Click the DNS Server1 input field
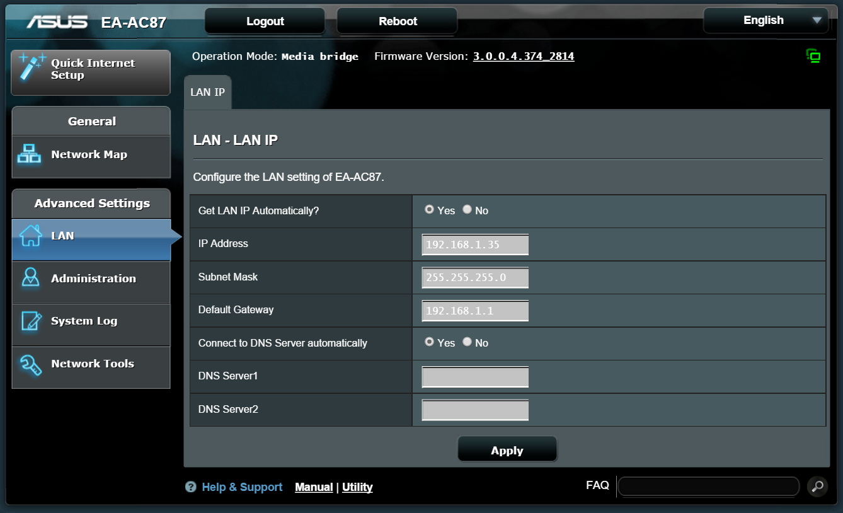This screenshot has width=843, height=513. point(474,377)
